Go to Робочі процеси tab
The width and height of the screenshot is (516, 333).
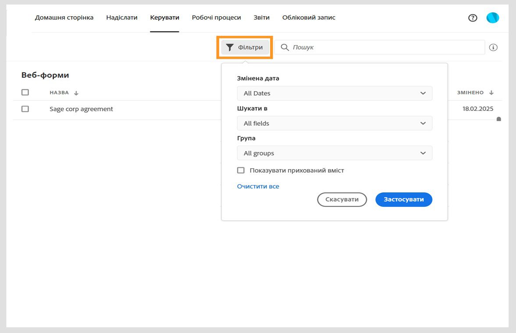pyautogui.click(x=216, y=18)
